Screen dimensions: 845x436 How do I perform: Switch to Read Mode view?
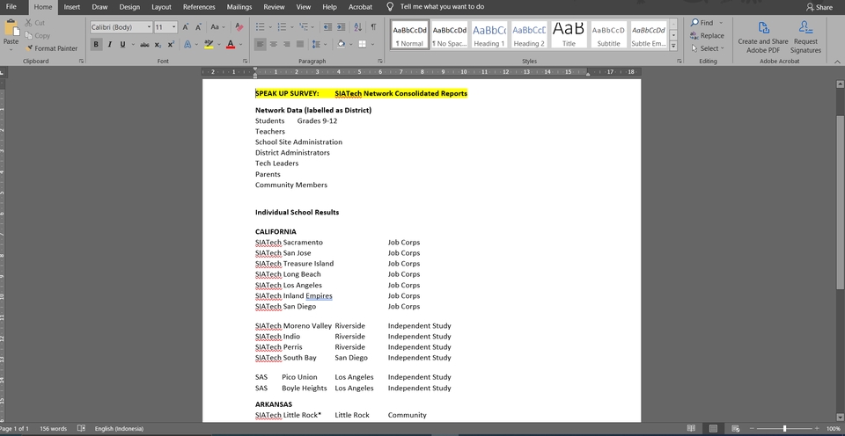pyautogui.click(x=692, y=428)
